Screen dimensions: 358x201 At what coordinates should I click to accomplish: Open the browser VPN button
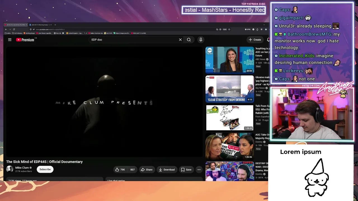pyautogui.click(x=248, y=29)
